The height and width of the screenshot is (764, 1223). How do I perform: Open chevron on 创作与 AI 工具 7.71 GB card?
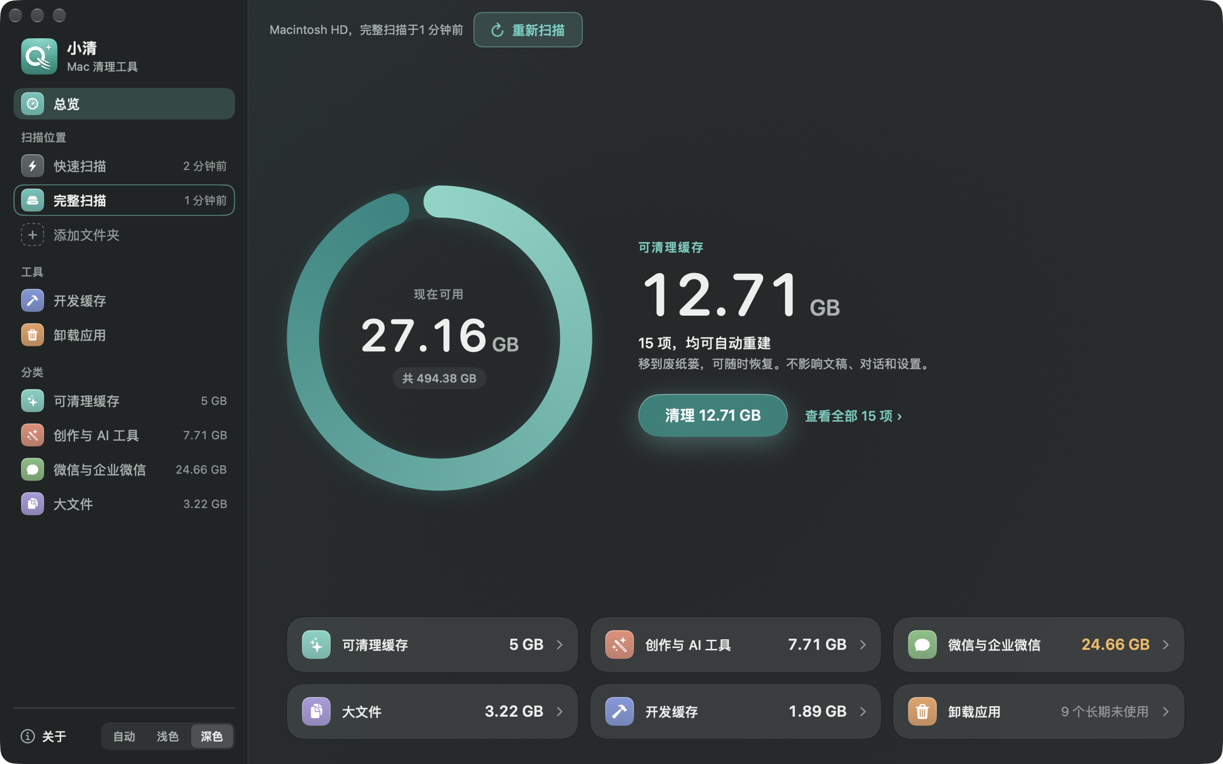(863, 645)
